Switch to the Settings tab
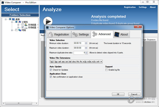The height and width of the screenshot is (107, 159). pos(81,35)
